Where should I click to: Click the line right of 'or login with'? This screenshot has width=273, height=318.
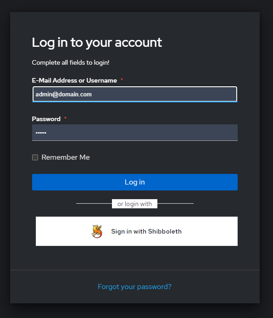click(x=175, y=203)
